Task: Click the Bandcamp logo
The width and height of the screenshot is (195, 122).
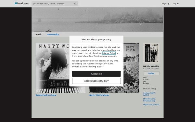Action: point(22,4)
